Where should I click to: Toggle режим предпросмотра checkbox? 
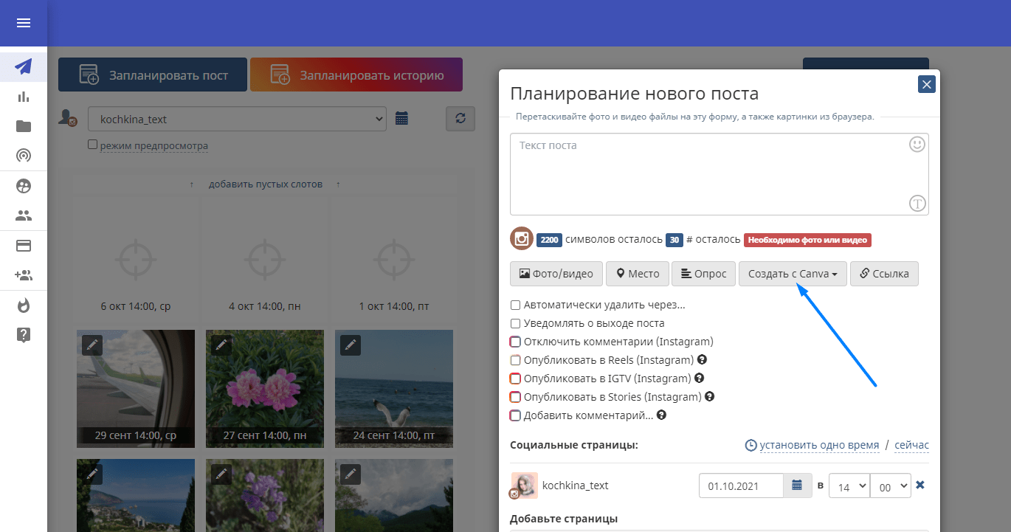[93, 145]
